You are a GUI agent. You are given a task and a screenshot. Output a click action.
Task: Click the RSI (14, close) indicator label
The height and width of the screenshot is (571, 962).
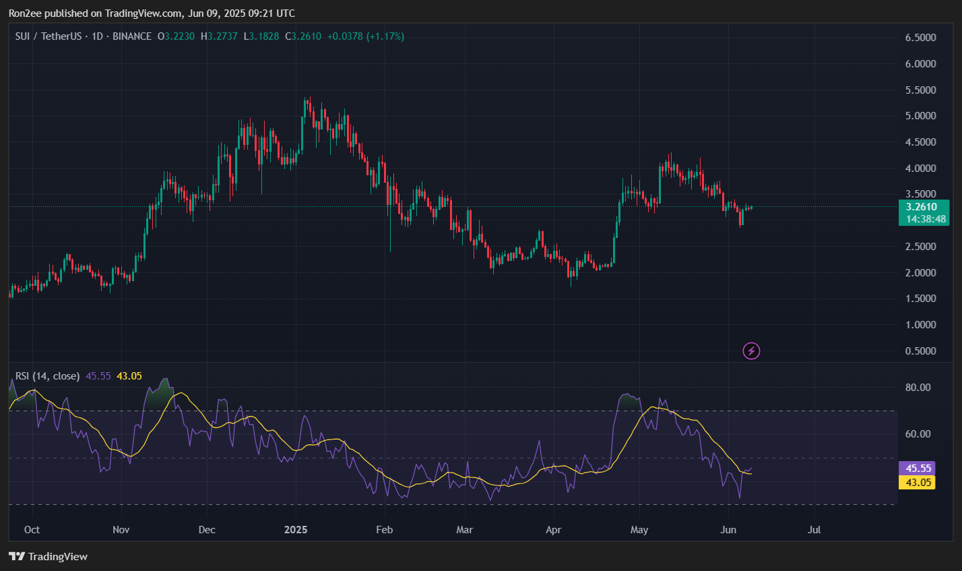pos(47,376)
